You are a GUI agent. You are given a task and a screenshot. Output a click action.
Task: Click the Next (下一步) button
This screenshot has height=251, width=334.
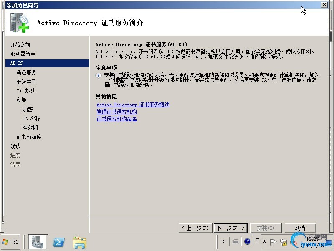(230, 228)
